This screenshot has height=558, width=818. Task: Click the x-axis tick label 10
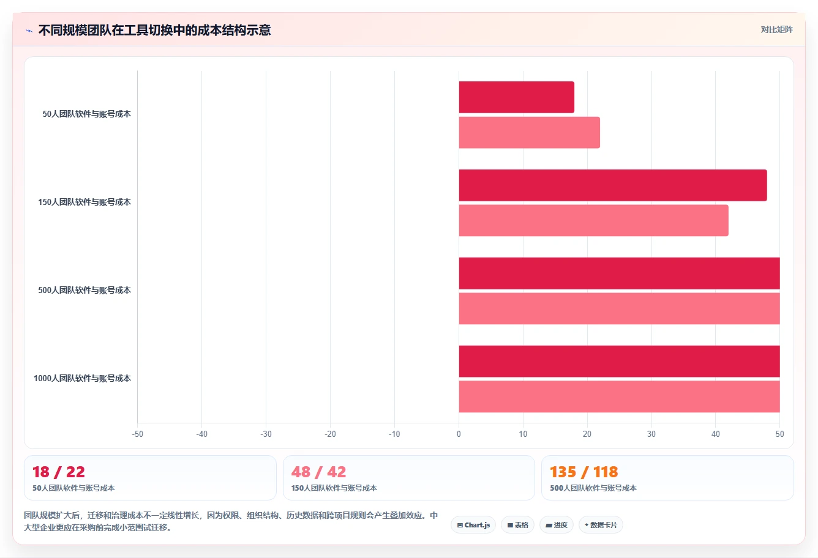pos(523,434)
